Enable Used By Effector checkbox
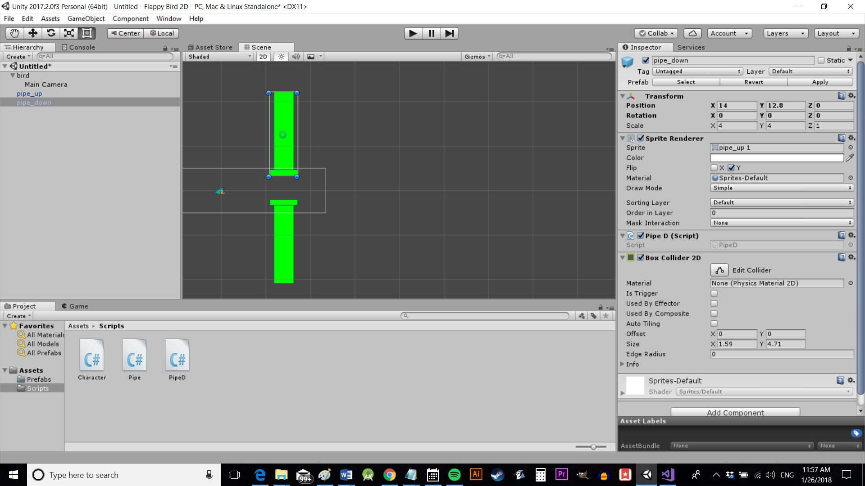This screenshot has width=865, height=486. [x=714, y=304]
